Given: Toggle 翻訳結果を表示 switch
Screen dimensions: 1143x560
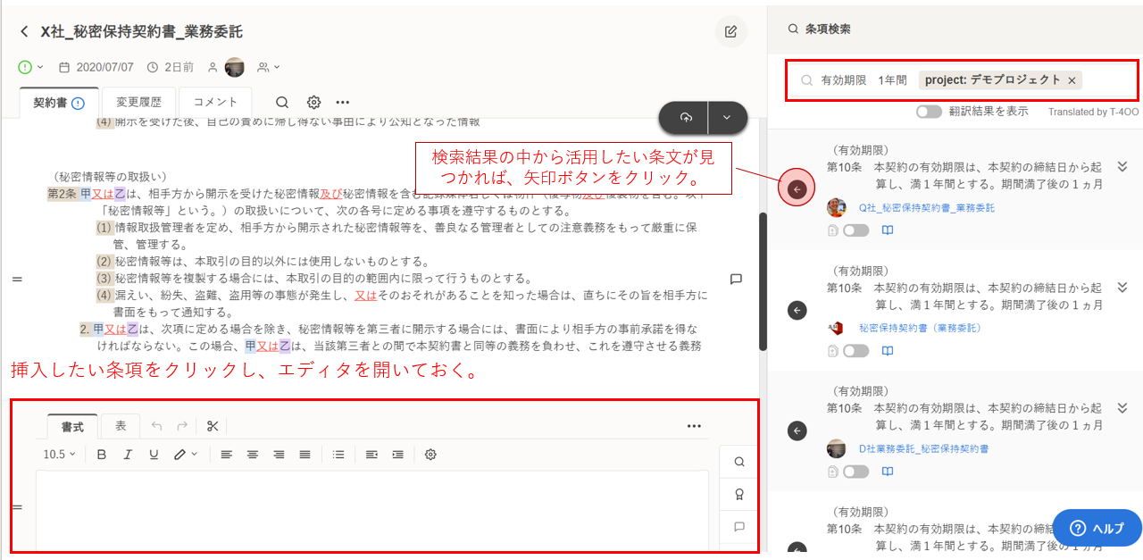Looking at the screenshot, I should tap(929, 112).
